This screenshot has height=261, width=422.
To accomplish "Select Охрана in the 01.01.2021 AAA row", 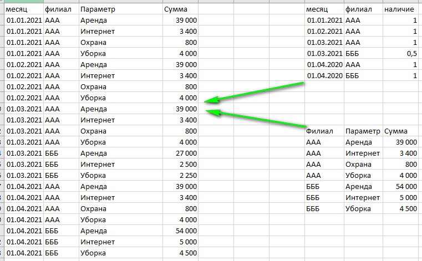I will [93, 43].
